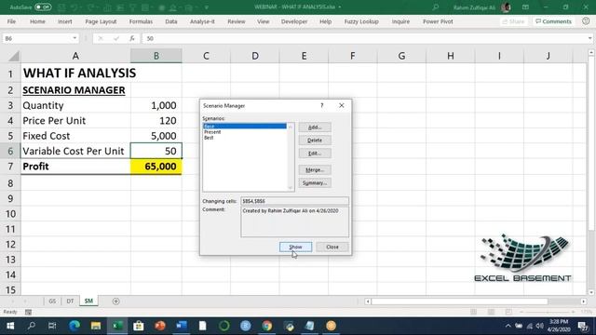596x335 pixels.
Task: Switch to the Data tab
Action: tap(171, 21)
